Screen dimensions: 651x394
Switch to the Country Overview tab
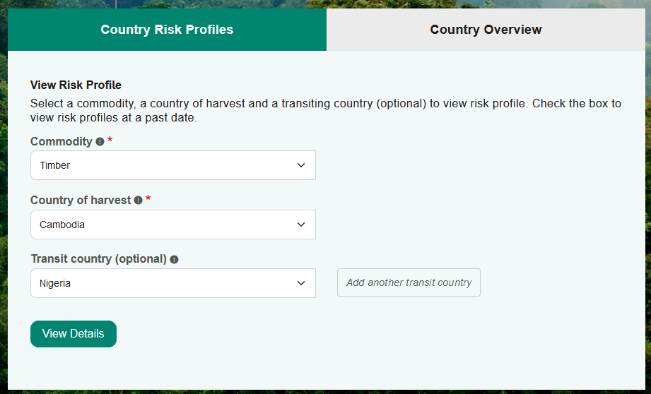click(x=486, y=30)
